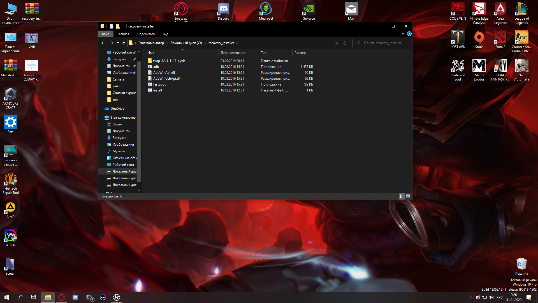The image size is (538, 303).
Task: Select Снимки экрана in navigation pane
Action: (124, 93)
